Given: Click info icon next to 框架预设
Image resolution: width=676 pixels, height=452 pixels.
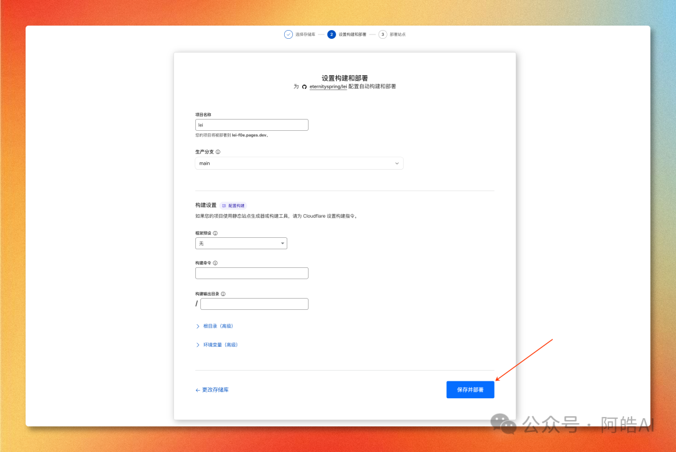Looking at the screenshot, I should (215, 233).
